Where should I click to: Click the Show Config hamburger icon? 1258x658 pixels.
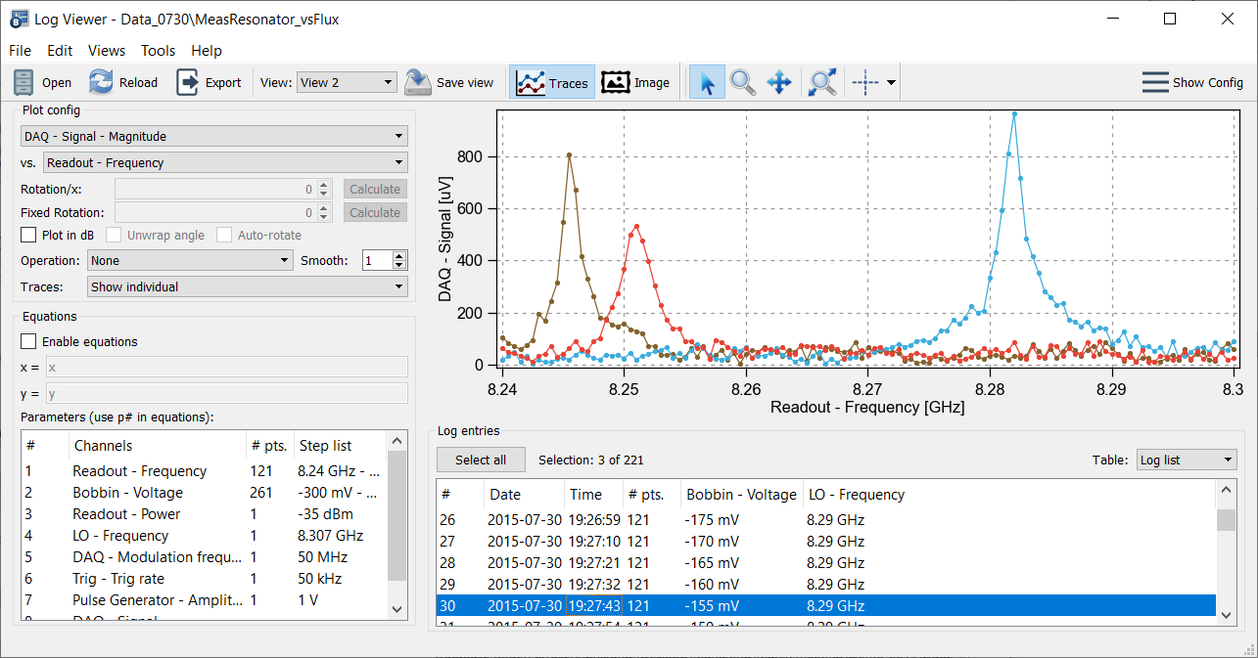tap(1155, 83)
